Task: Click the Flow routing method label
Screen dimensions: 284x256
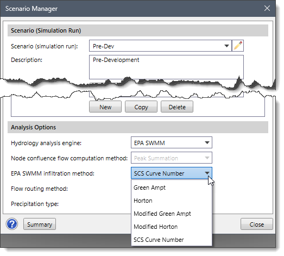Action: click(x=39, y=189)
